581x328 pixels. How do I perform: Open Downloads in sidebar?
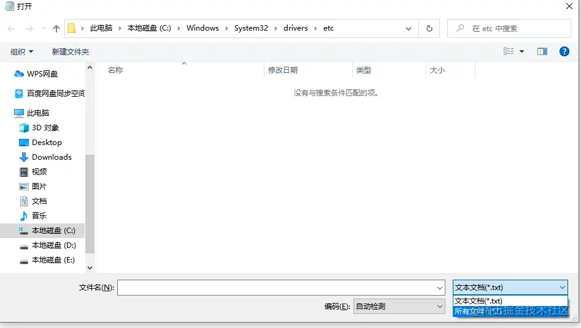[52, 157]
